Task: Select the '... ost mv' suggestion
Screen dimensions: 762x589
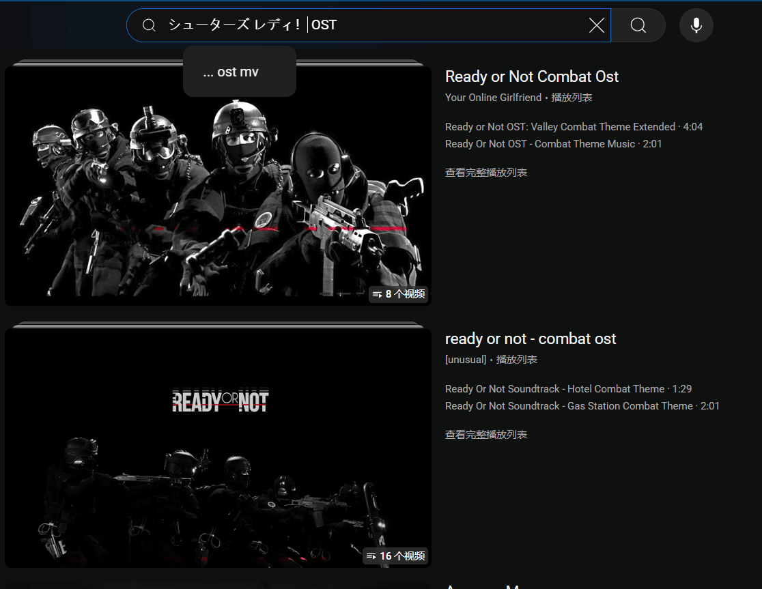Action: (x=240, y=72)
